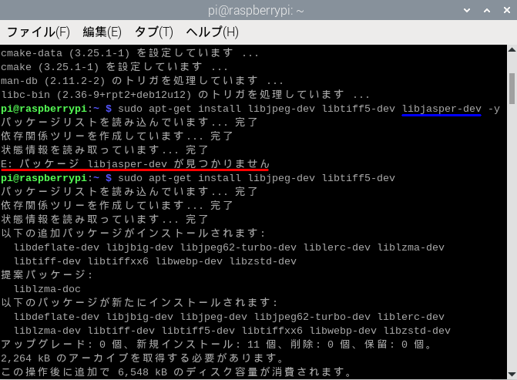Click 'libtiffxx6' in the additional packages list
Screen dimensions: 517x380
118,261
